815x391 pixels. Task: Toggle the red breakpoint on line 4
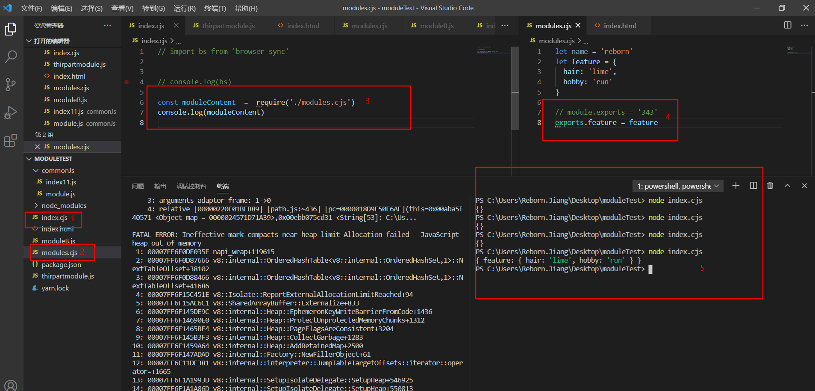(x=127, y=82)
